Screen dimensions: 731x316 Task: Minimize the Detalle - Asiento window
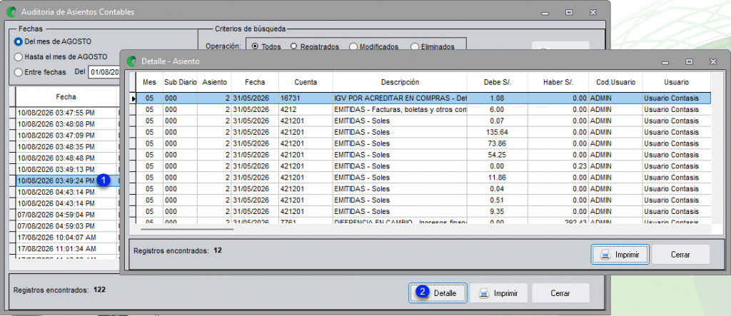click(x=665, y=61)
